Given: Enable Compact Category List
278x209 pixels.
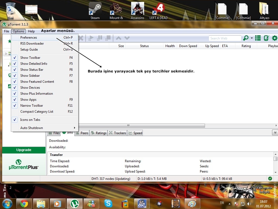Looking at the screenshot, I should pos(45,112).
